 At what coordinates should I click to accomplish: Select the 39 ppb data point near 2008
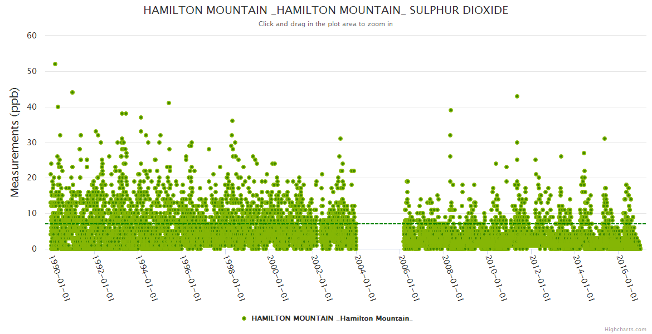(451, 110)
